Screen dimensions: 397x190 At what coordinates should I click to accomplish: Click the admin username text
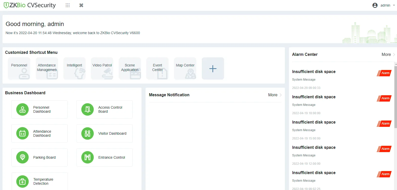coord(385,5)
